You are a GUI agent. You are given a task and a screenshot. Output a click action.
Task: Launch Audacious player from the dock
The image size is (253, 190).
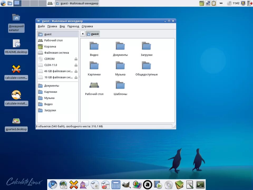pyautogui.click(x=148, y=184)
